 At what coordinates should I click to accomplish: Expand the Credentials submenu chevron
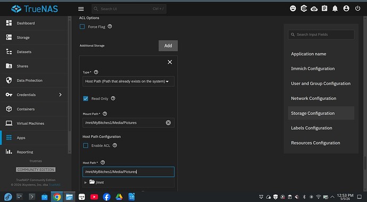(61, 95)
